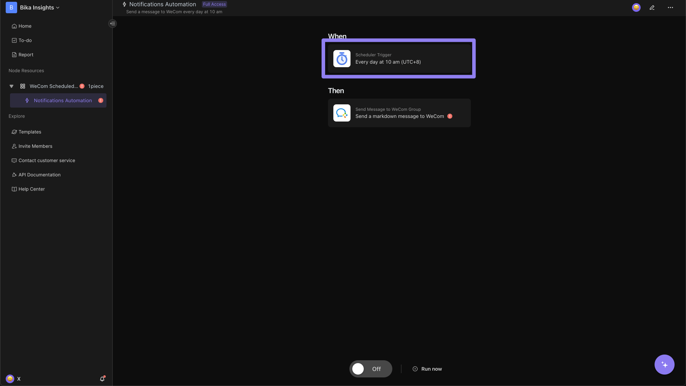
Task: Collapse the Node Resources sidebar section
Action: [x=11, y=86]
